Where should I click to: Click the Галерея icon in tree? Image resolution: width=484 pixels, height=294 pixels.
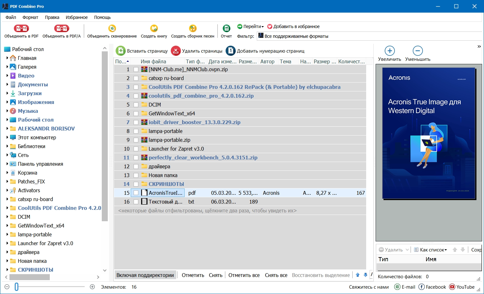(x=13, y=67)
